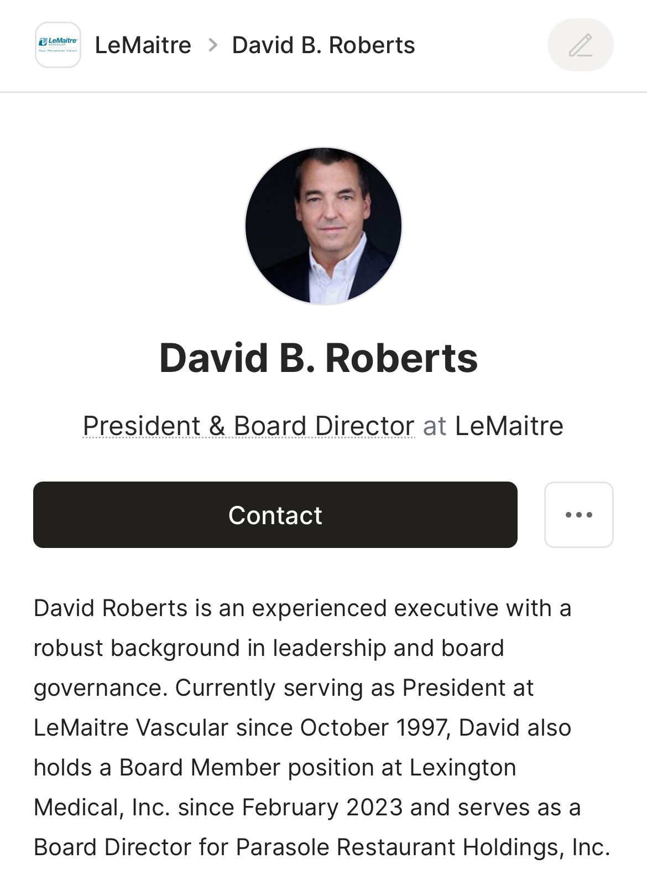647x874 pixels.
Task: Open the three-dot more options menu
Action: pos(578,515)
